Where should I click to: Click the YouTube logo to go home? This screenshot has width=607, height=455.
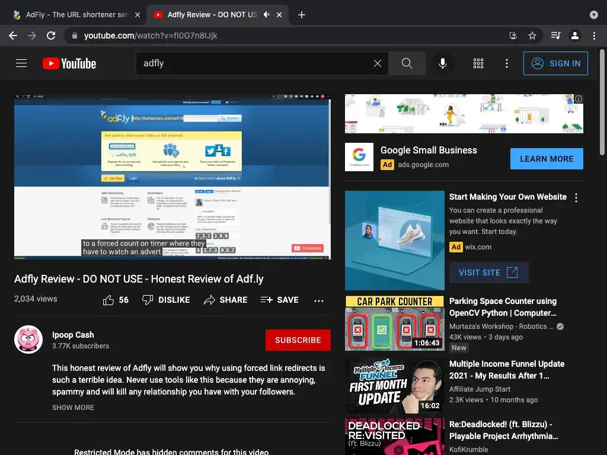pyautogui.click(x=69, y=63)
